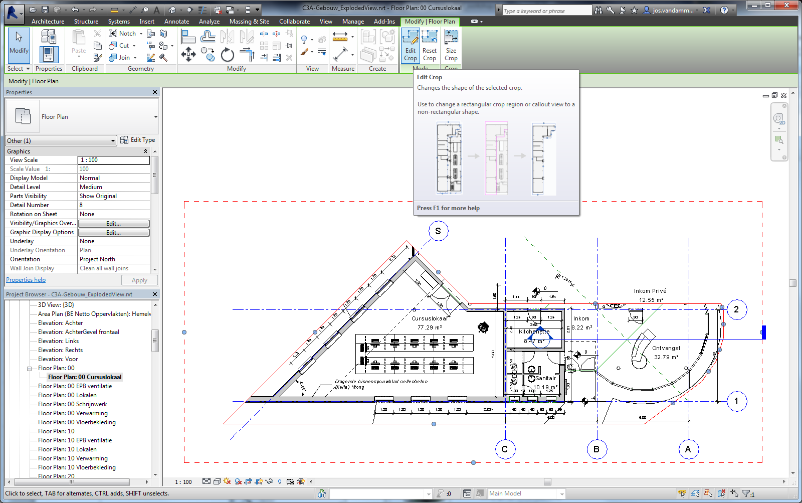The image size is (802, 503).
Task: Open Type Properties icon above Properties button
Action: coord(49,36)
